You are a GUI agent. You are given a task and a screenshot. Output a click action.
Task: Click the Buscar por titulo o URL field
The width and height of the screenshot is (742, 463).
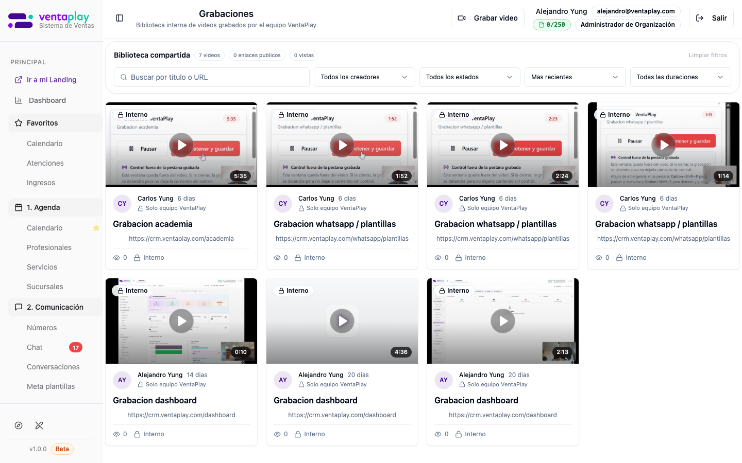pos(211,77)
